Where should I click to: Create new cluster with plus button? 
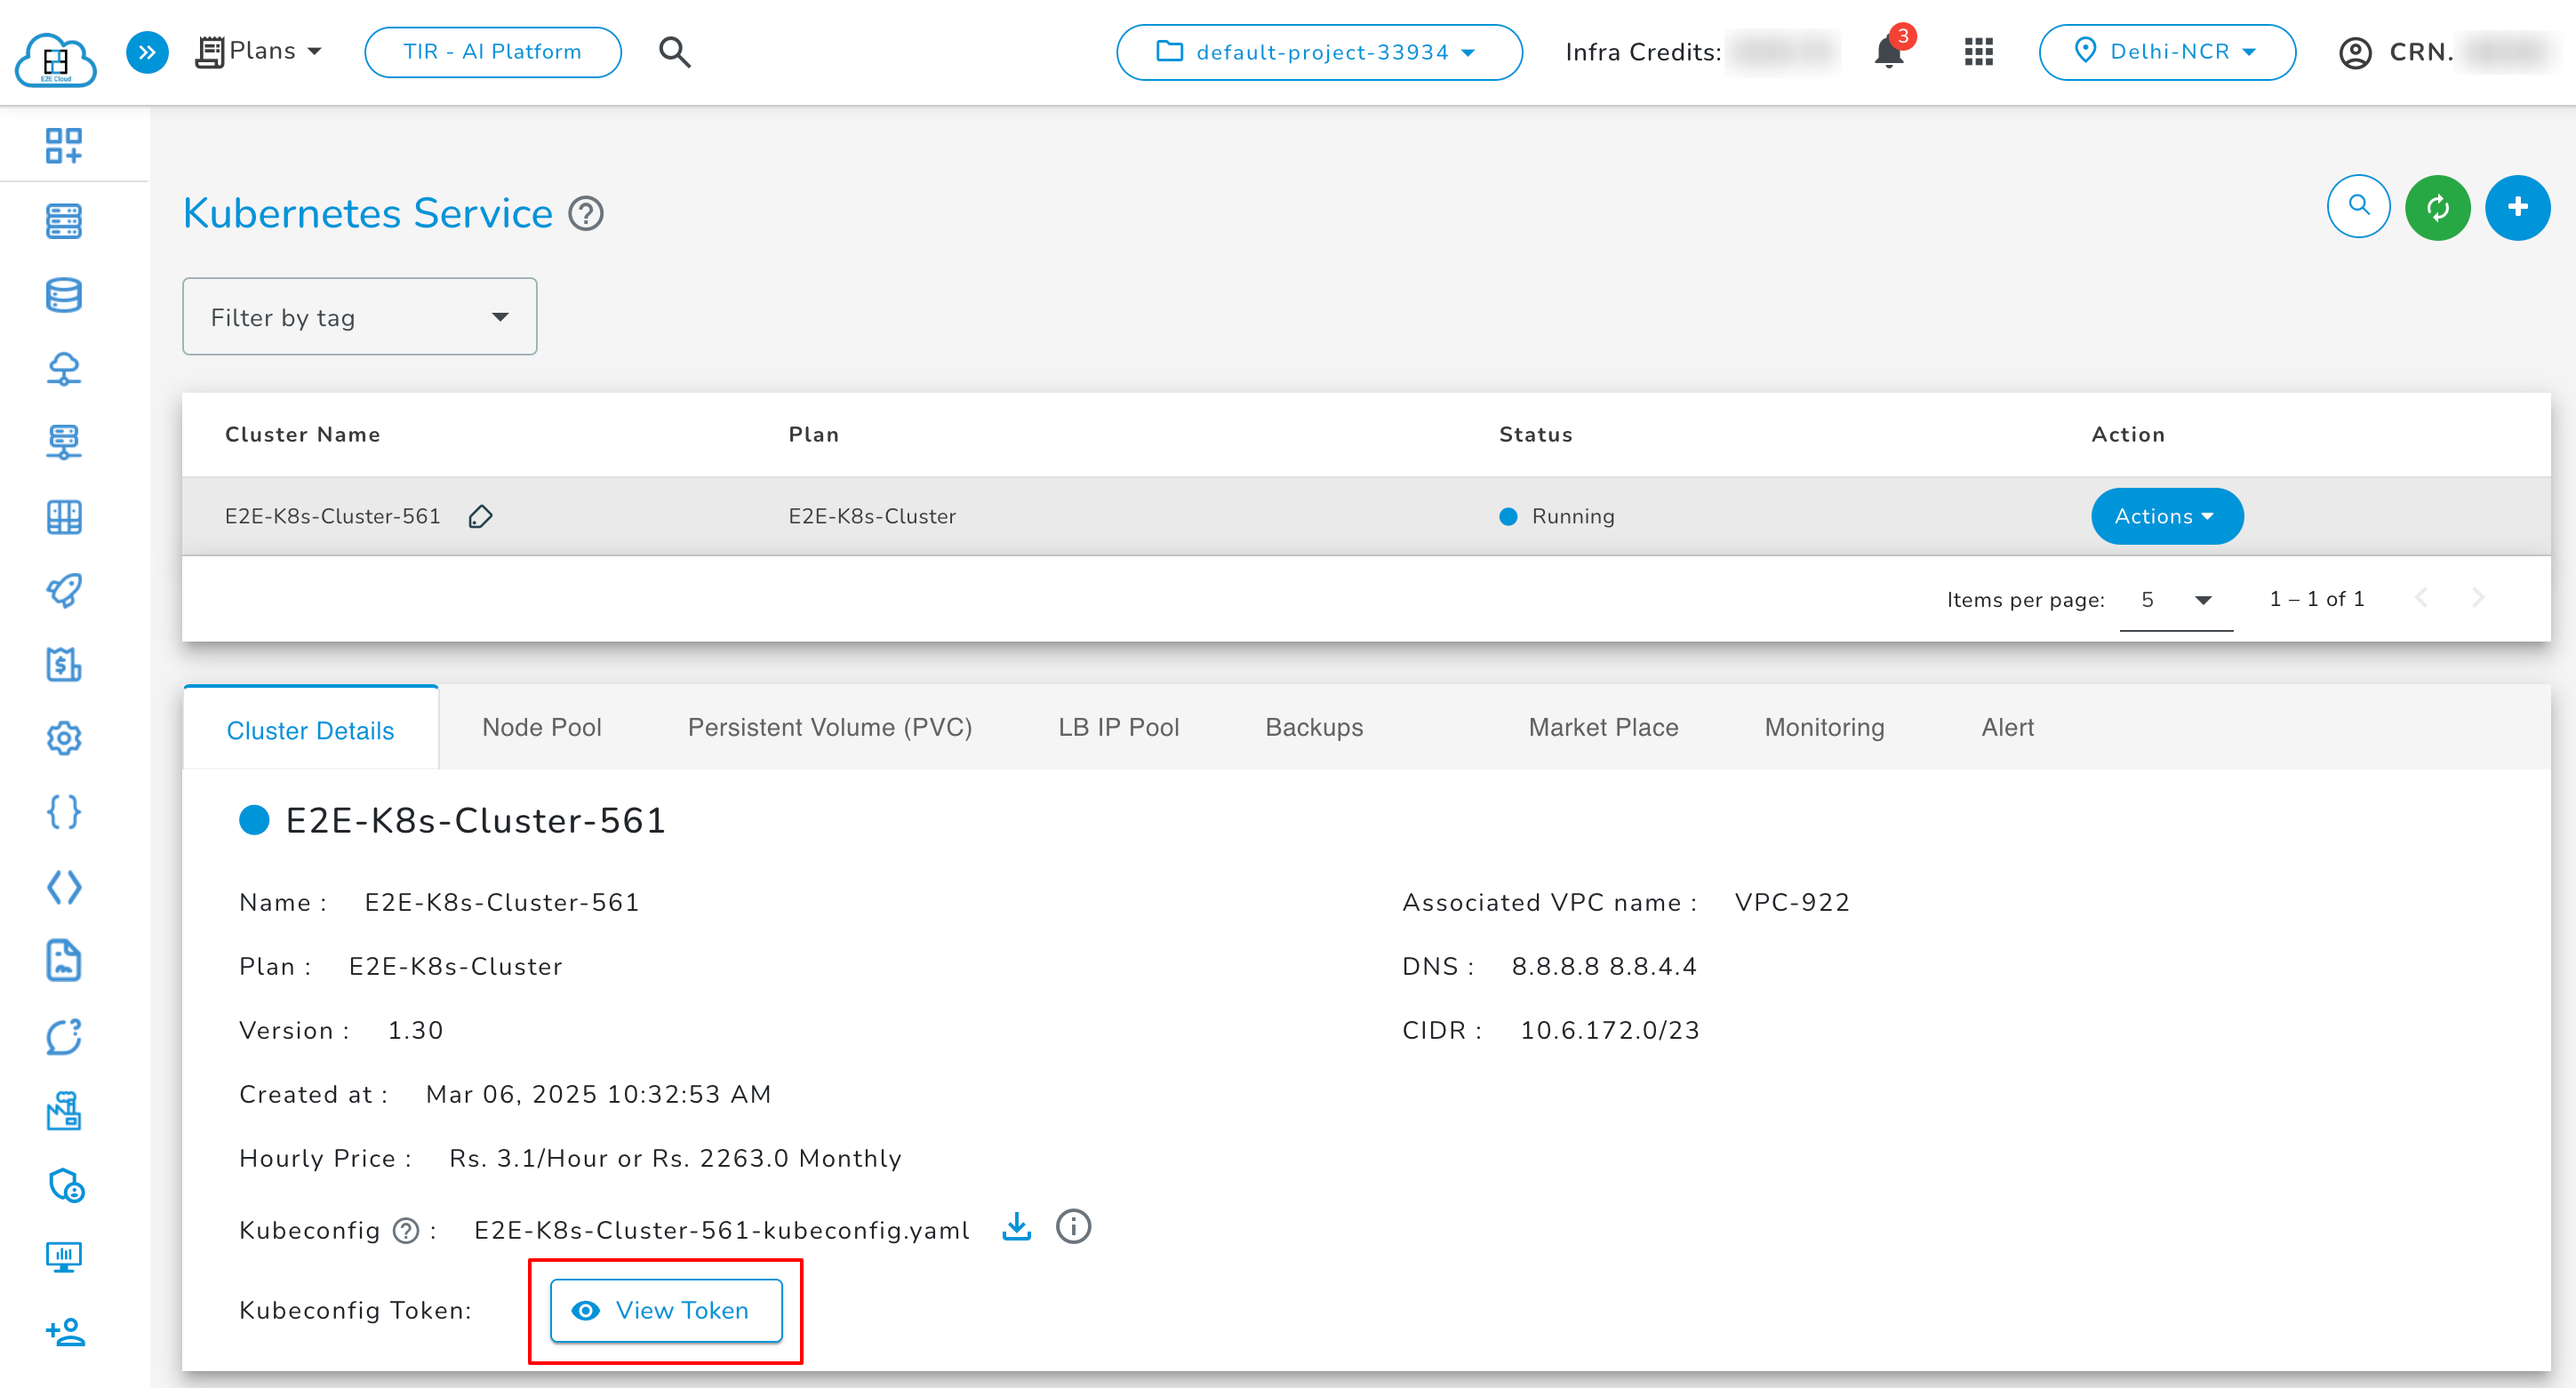point(2518,207)
